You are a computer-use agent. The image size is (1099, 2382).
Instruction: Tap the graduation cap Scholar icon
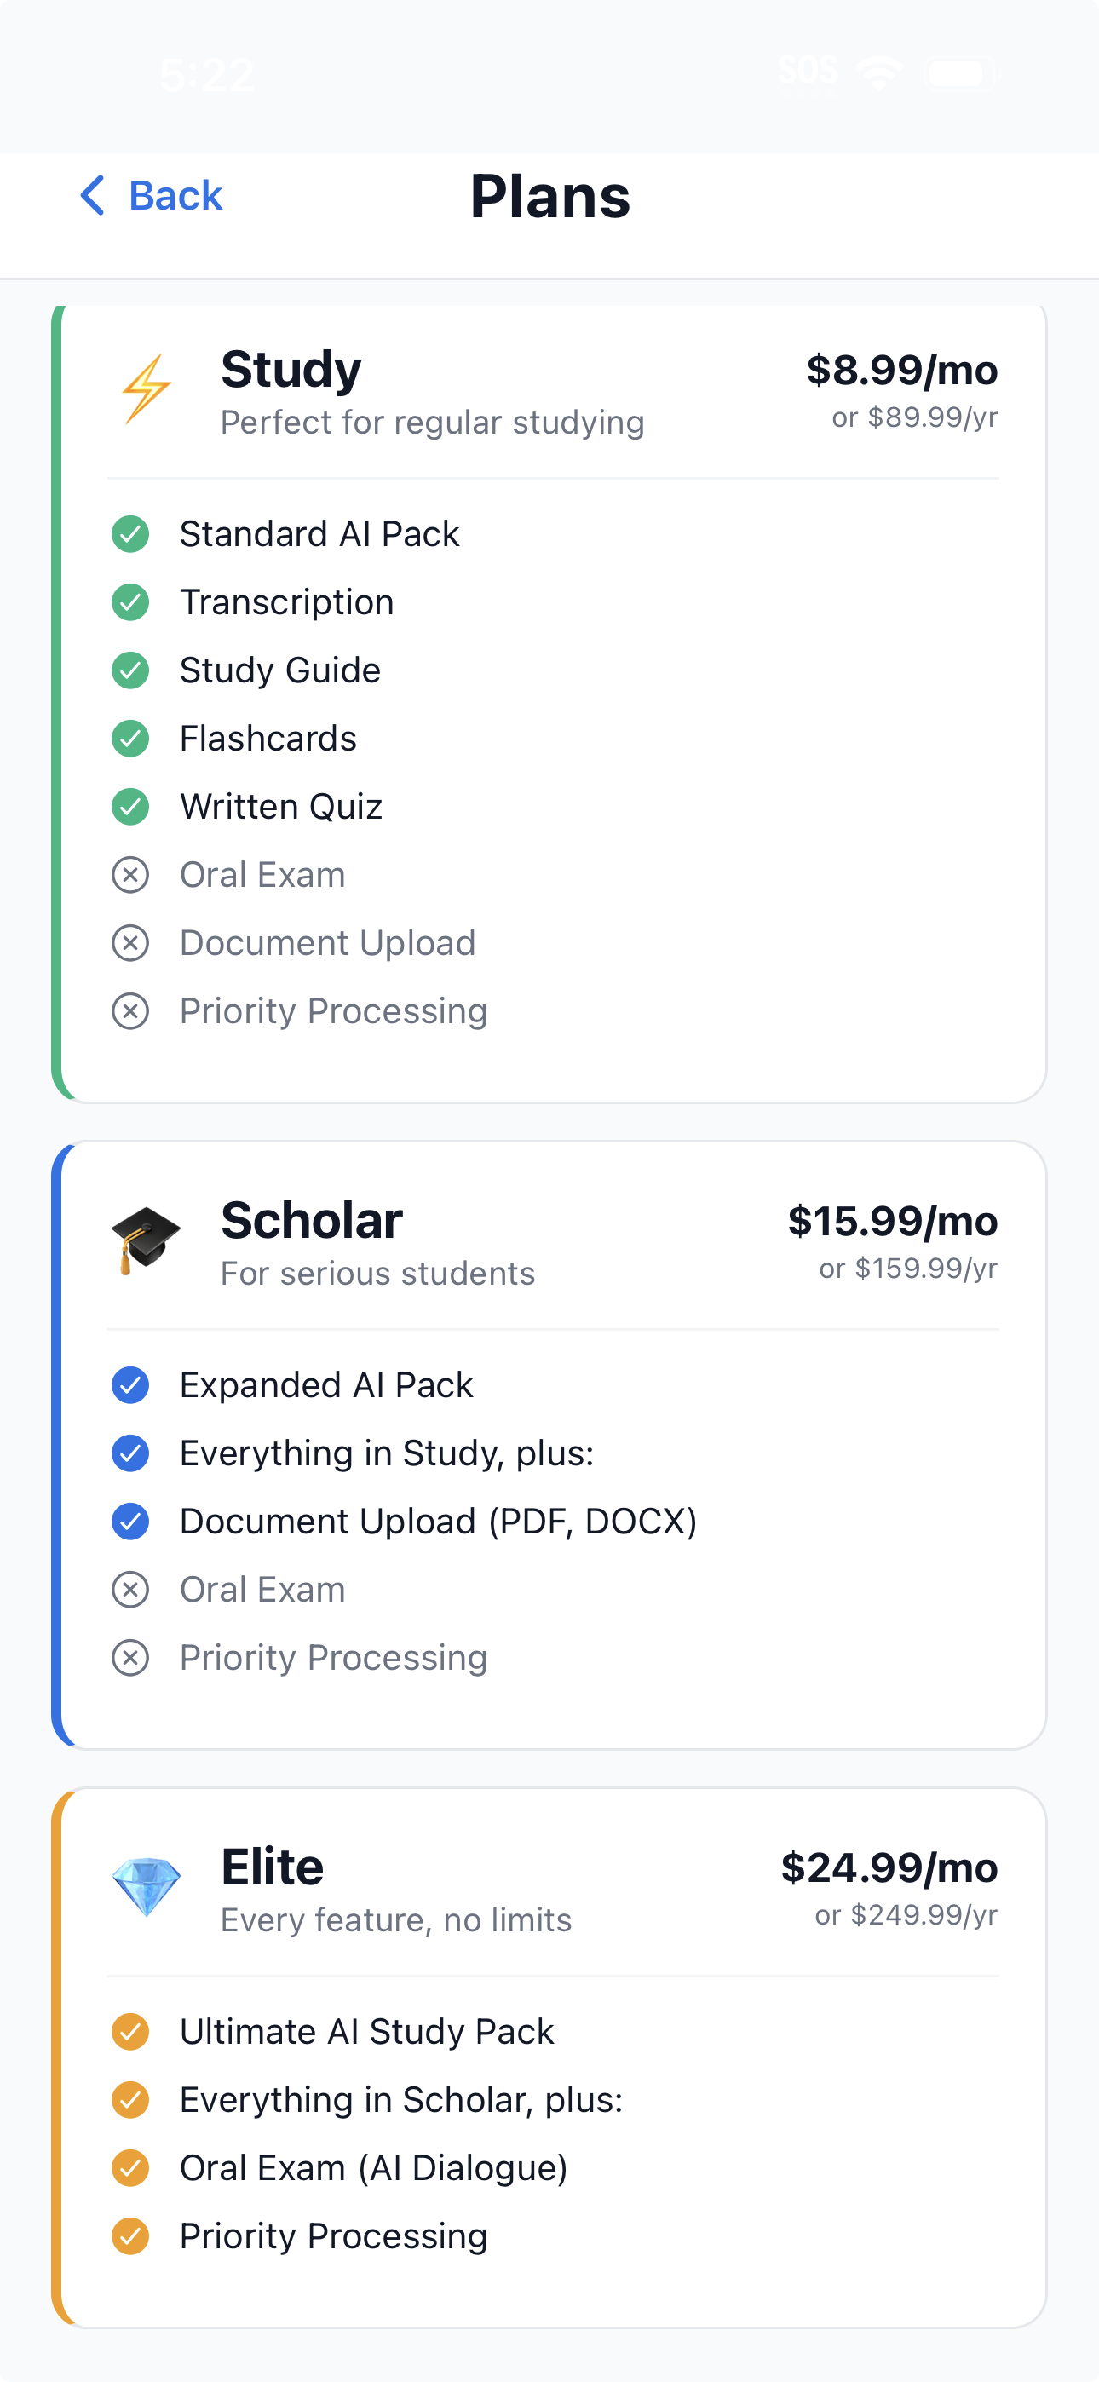pyautogui.click(x=147, y=1240)
